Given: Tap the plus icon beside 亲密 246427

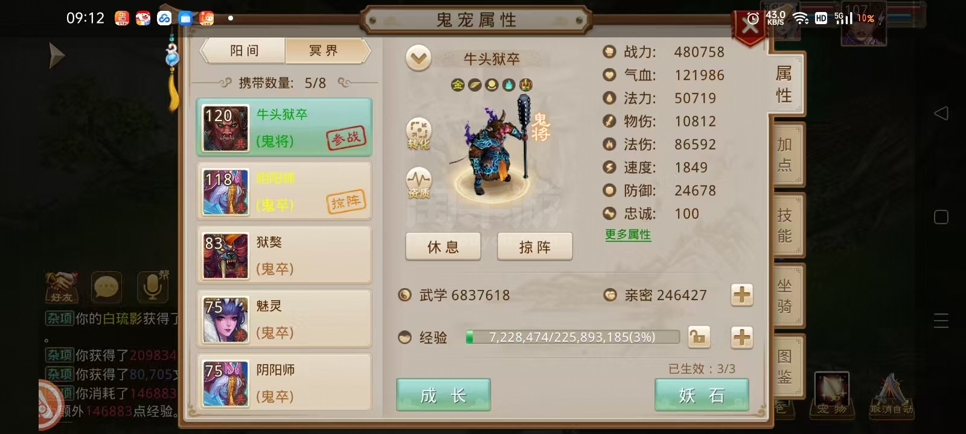Looking at the screenshot, I should pos(741,295).
